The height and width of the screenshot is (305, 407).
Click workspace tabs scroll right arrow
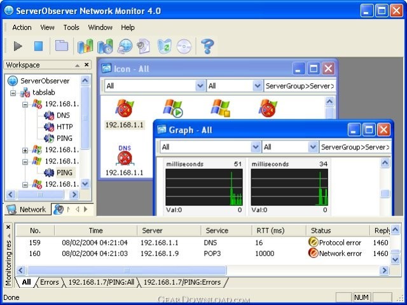(x=86, y=209)
